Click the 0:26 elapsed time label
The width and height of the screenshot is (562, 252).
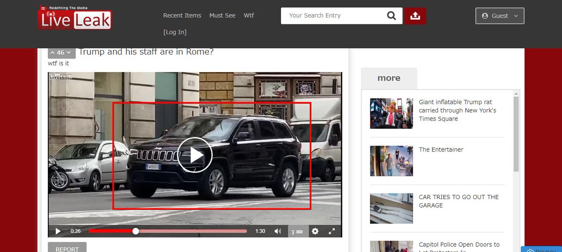75,231
